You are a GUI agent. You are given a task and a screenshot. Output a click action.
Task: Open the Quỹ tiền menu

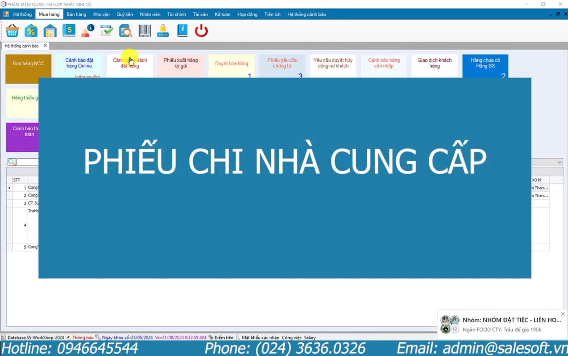125,14
